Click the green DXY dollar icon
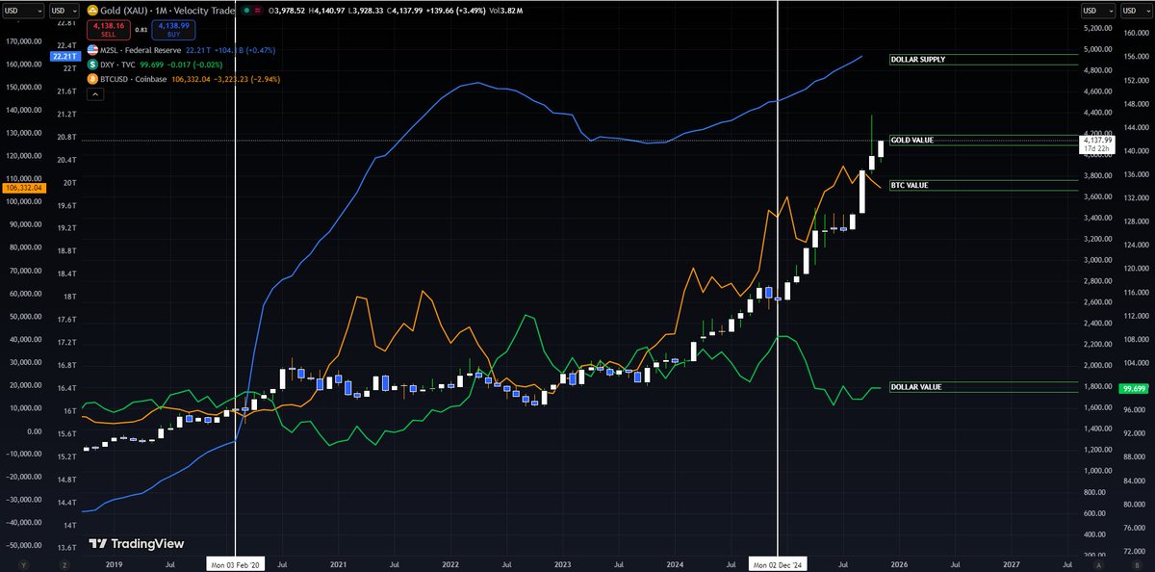 pos(92,65)
